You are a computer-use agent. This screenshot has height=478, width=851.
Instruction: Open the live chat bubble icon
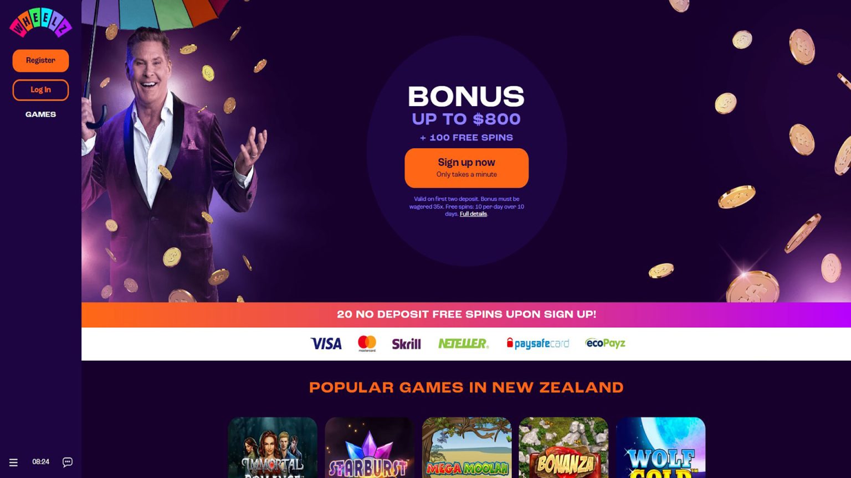coord(68,462)
